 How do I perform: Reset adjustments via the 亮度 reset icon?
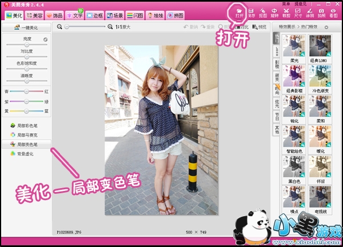click(x=45, y=39)
